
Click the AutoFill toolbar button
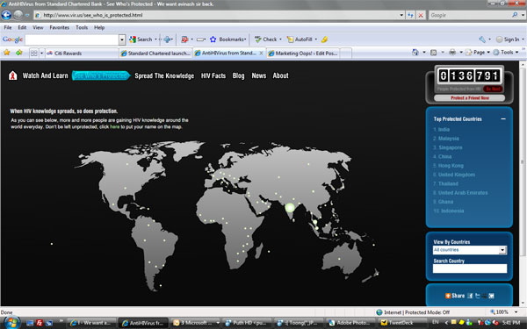click(x=300, y=39)
